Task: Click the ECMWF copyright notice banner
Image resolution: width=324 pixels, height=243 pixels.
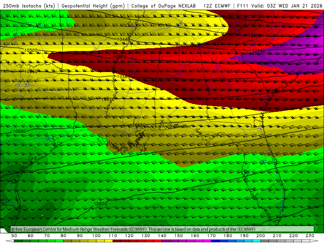Action: [x=162, y=229]
